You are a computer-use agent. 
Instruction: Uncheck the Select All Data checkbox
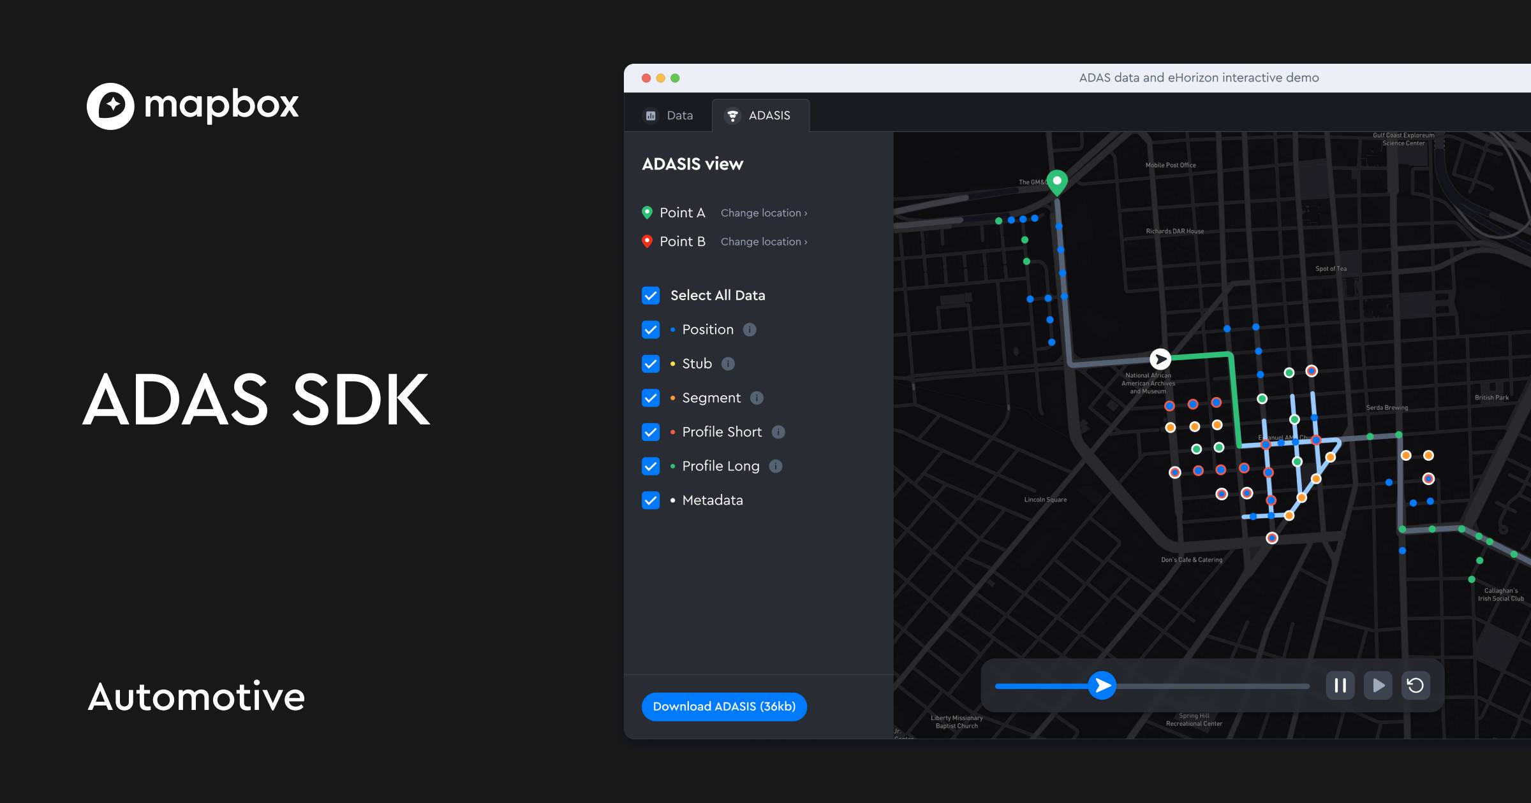tap(650, 296)
